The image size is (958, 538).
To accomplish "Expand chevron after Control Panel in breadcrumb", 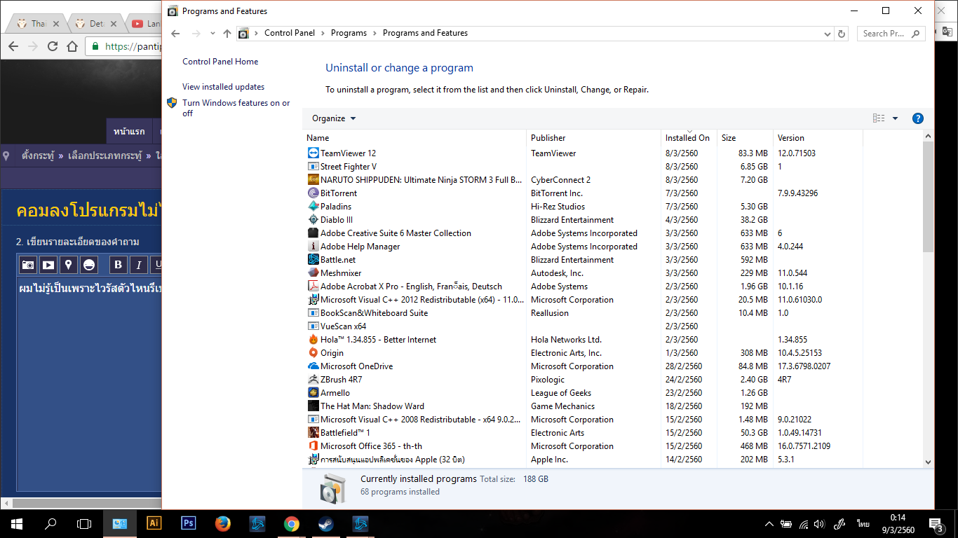I will click(x=323, y=33).
